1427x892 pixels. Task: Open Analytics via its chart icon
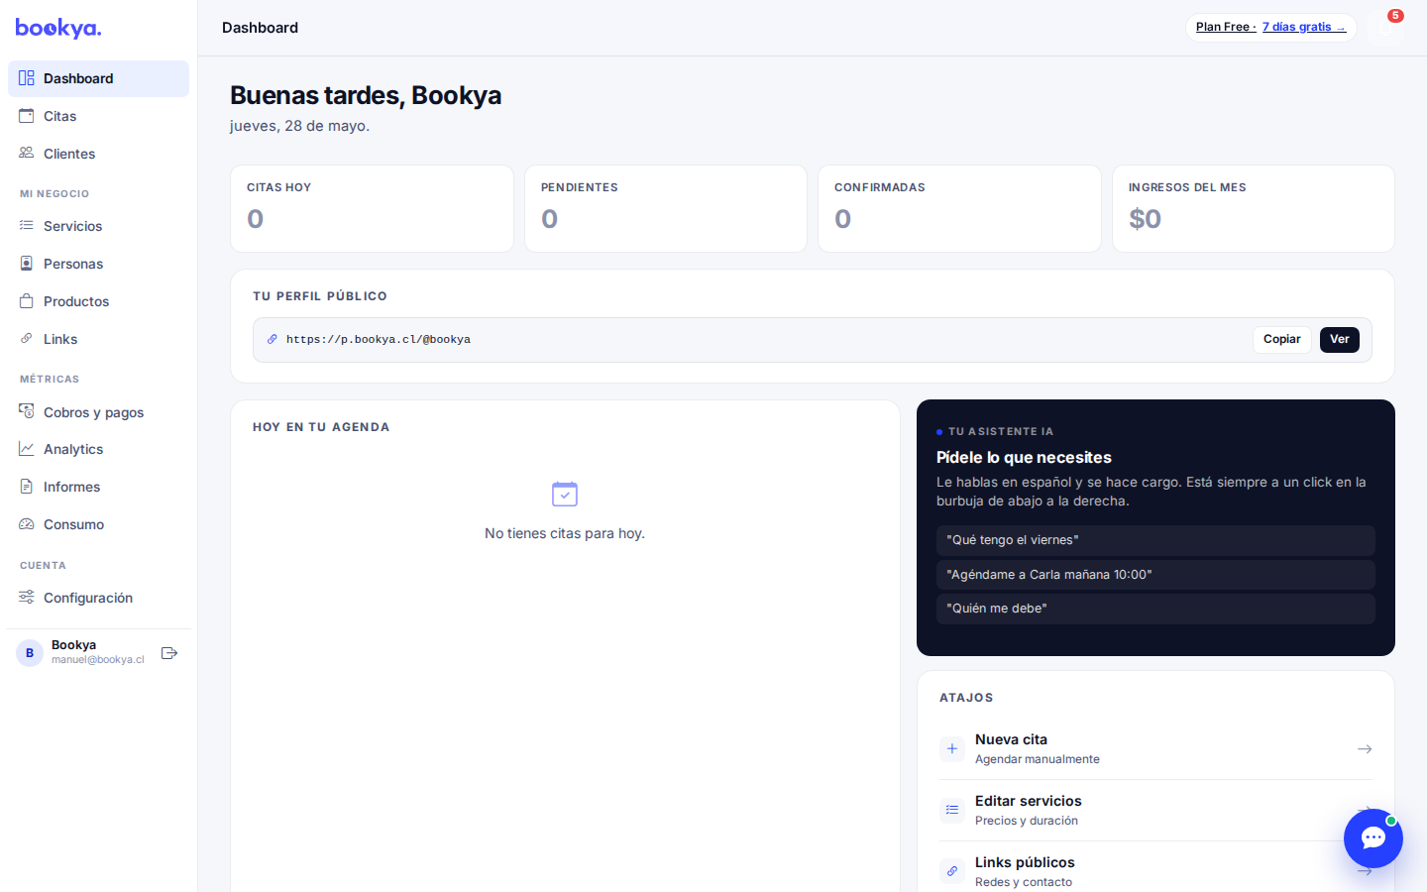click(x=27, y=449)
